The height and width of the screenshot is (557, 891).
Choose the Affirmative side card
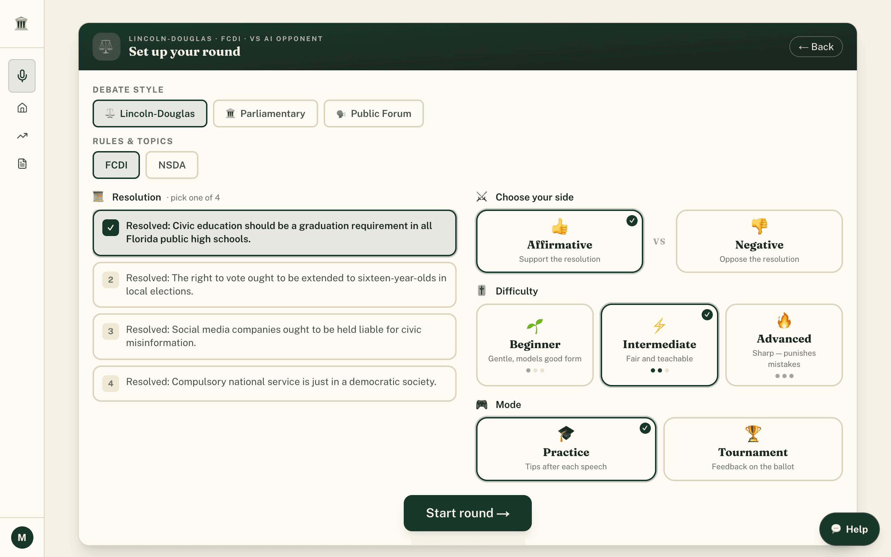[560, 241]
